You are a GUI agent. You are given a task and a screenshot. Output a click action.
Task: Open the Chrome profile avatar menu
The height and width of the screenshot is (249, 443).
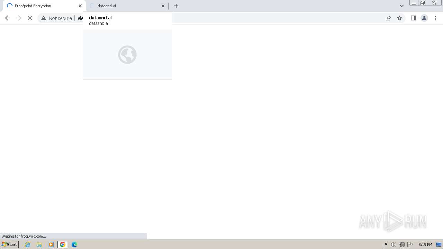424,18
